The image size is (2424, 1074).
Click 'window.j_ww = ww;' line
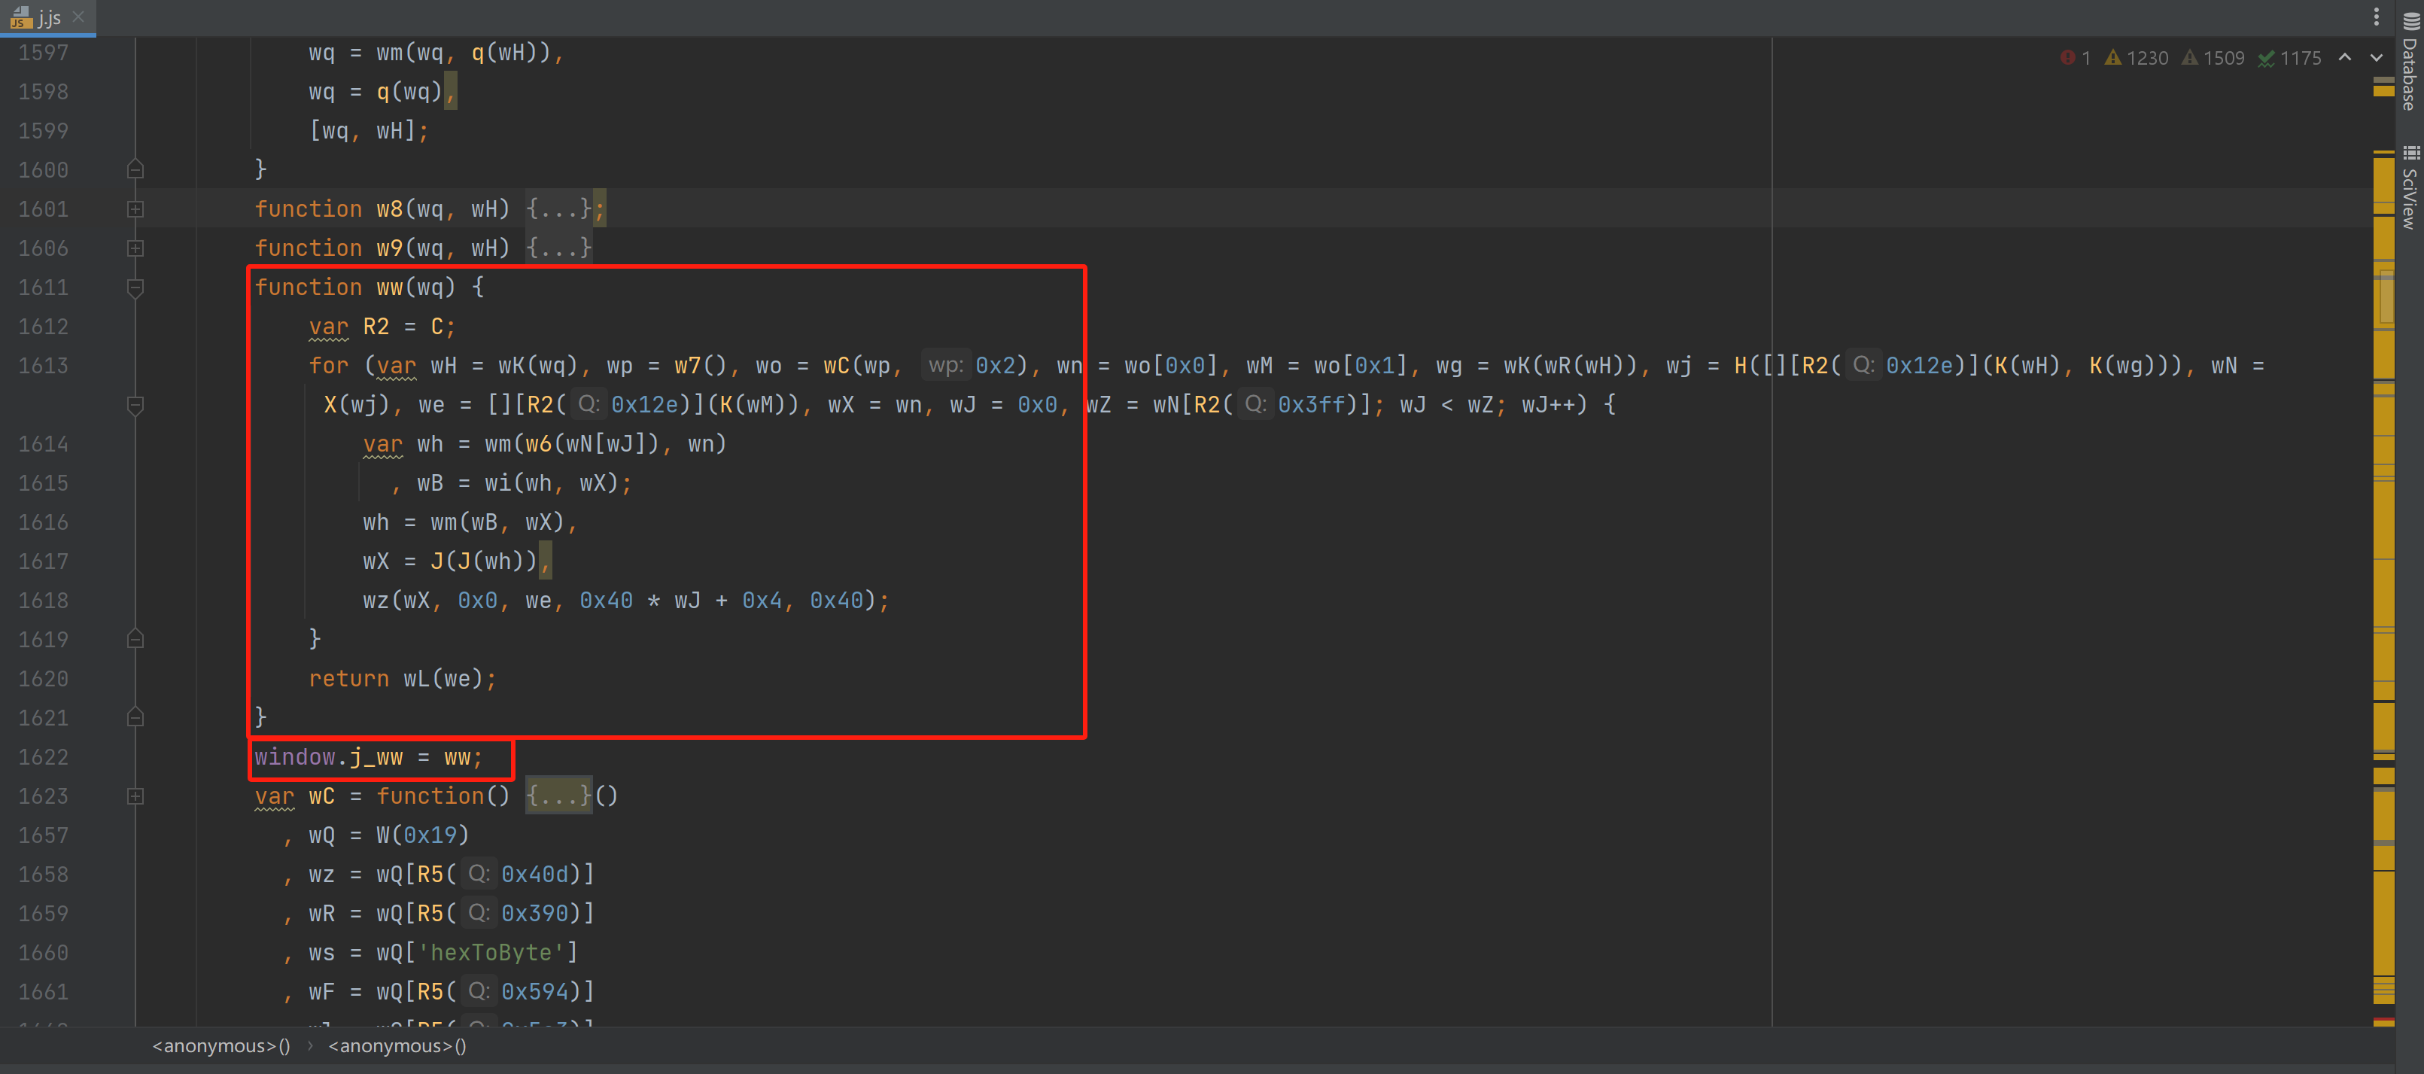pyautogui.click(x=368, y=757)
